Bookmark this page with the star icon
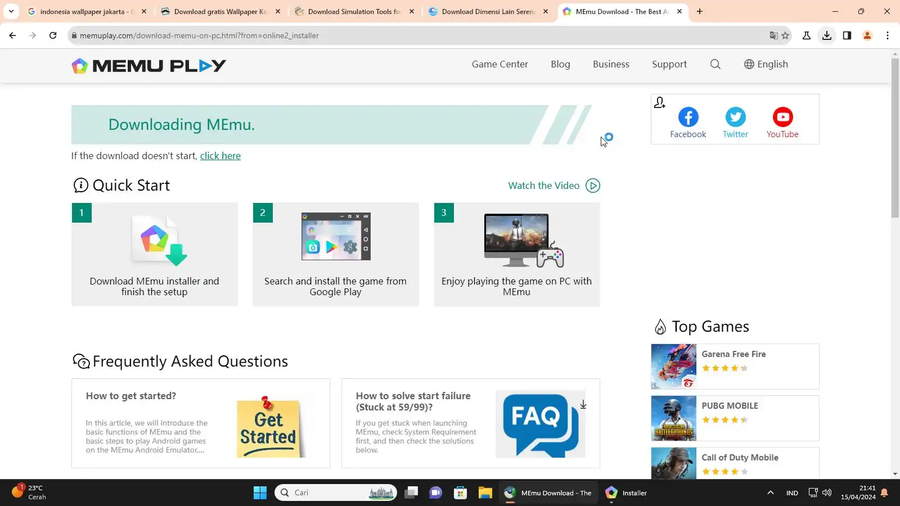900x506 pixels. point(786,35)
